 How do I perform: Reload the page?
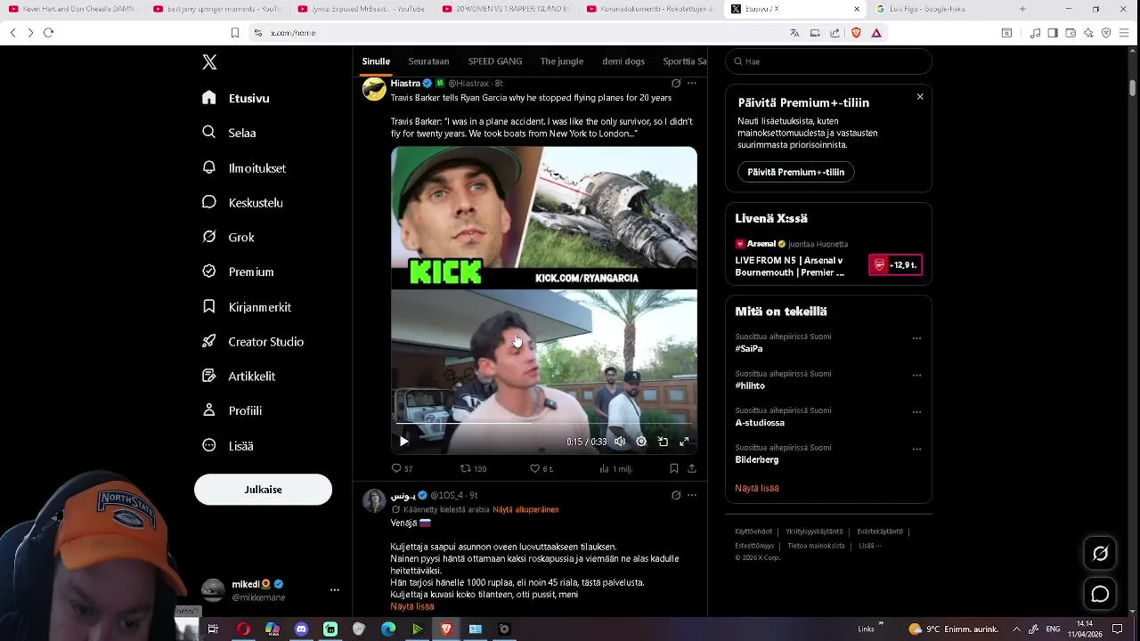click(x=48, y=33)
